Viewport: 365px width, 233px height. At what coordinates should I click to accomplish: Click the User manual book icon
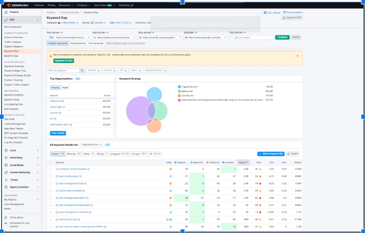click(x=265, y=12)
